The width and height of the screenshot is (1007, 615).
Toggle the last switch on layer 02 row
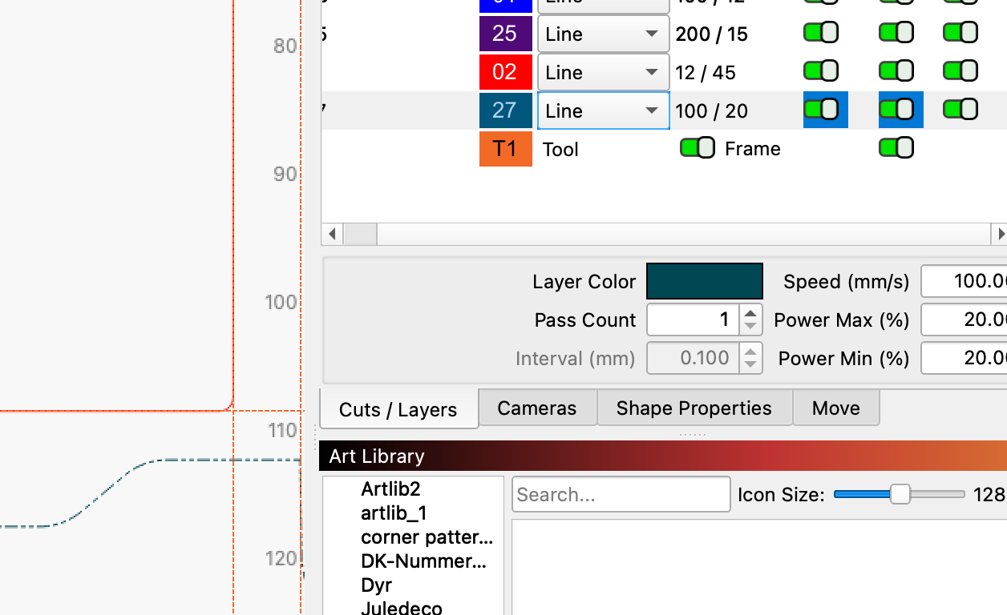click(960, 71)
